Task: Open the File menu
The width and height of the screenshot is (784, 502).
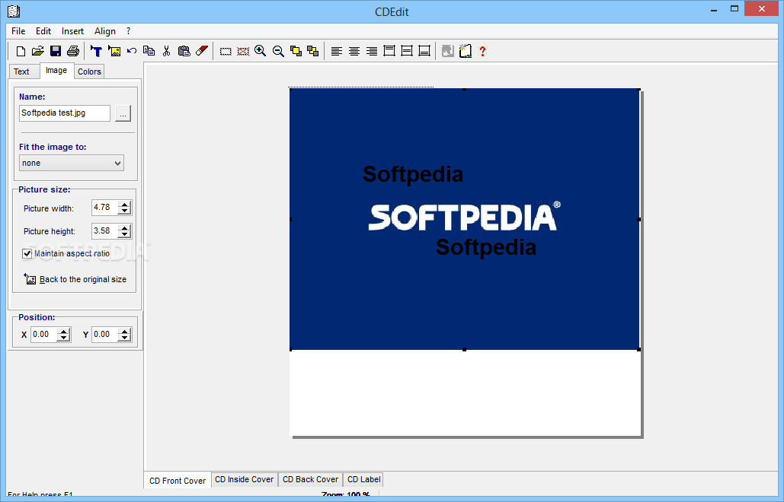Action: 18,31
